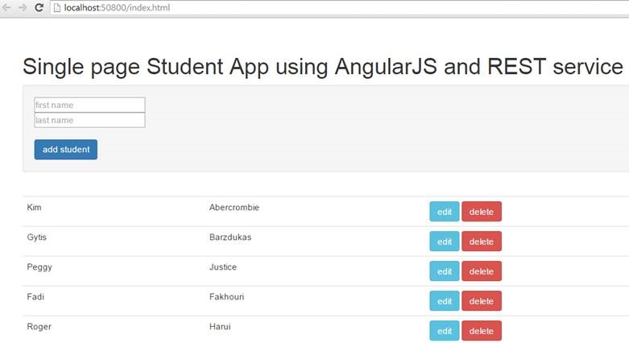
Task: Reload the page with refresh icon
Action: click(x=39, y=7)
